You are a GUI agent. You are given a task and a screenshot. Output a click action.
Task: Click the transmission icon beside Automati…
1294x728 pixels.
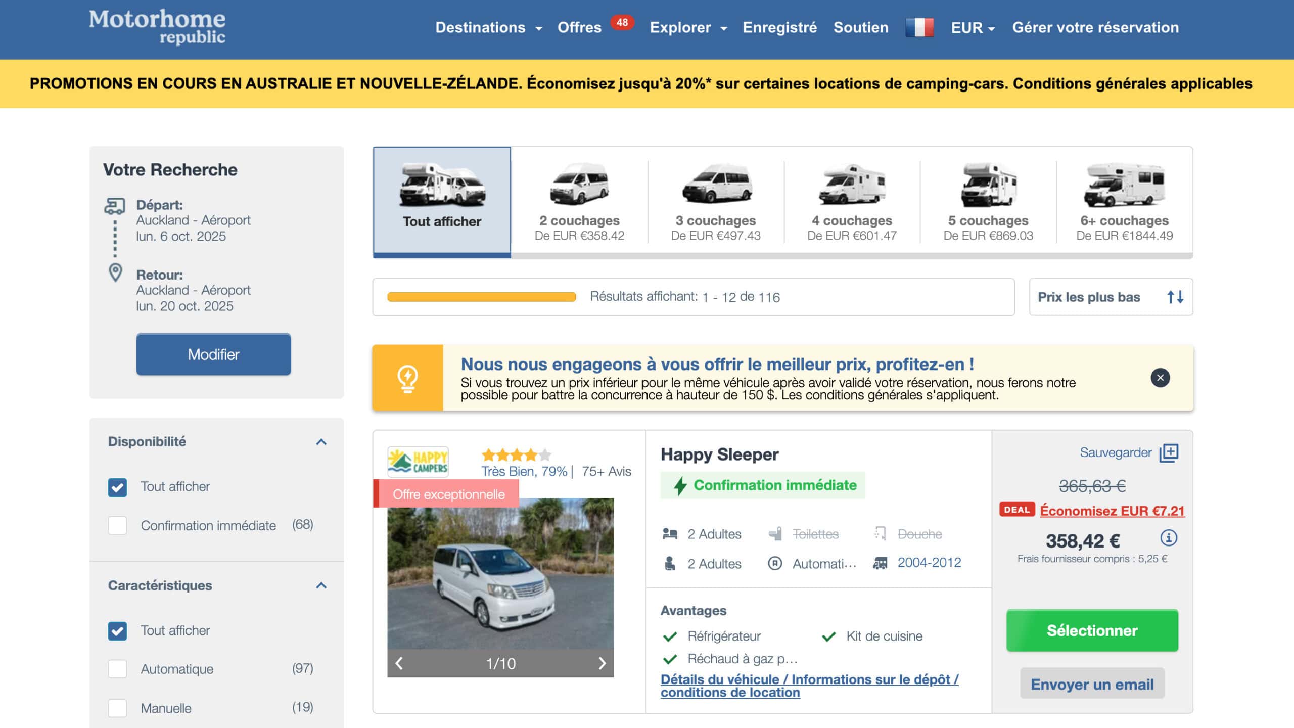pyautogui.click(x=775, y=563)
